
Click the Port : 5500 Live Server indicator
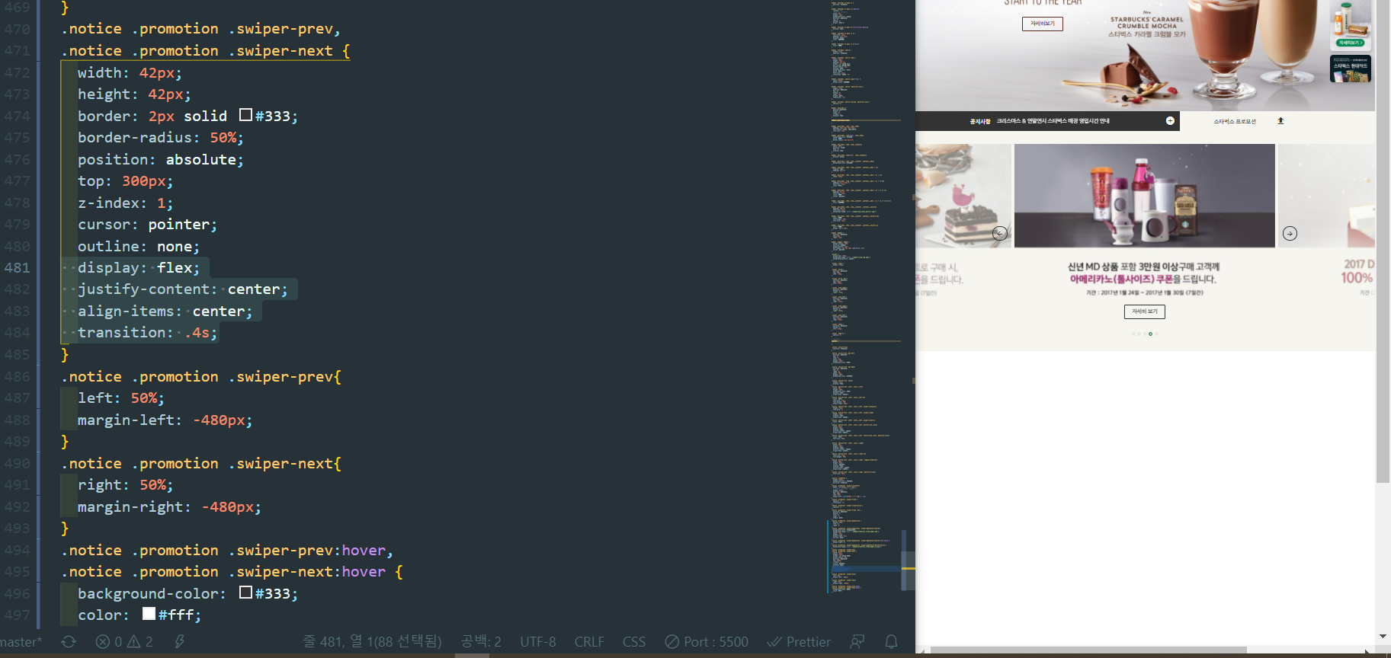click(707, 642)
